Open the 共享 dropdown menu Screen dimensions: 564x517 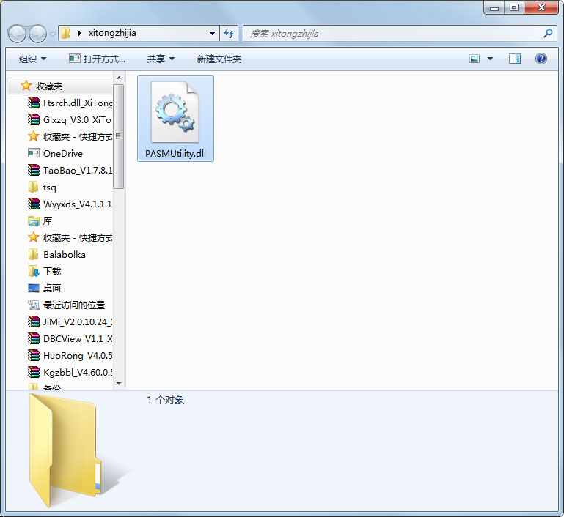click(x=161, y=59)
